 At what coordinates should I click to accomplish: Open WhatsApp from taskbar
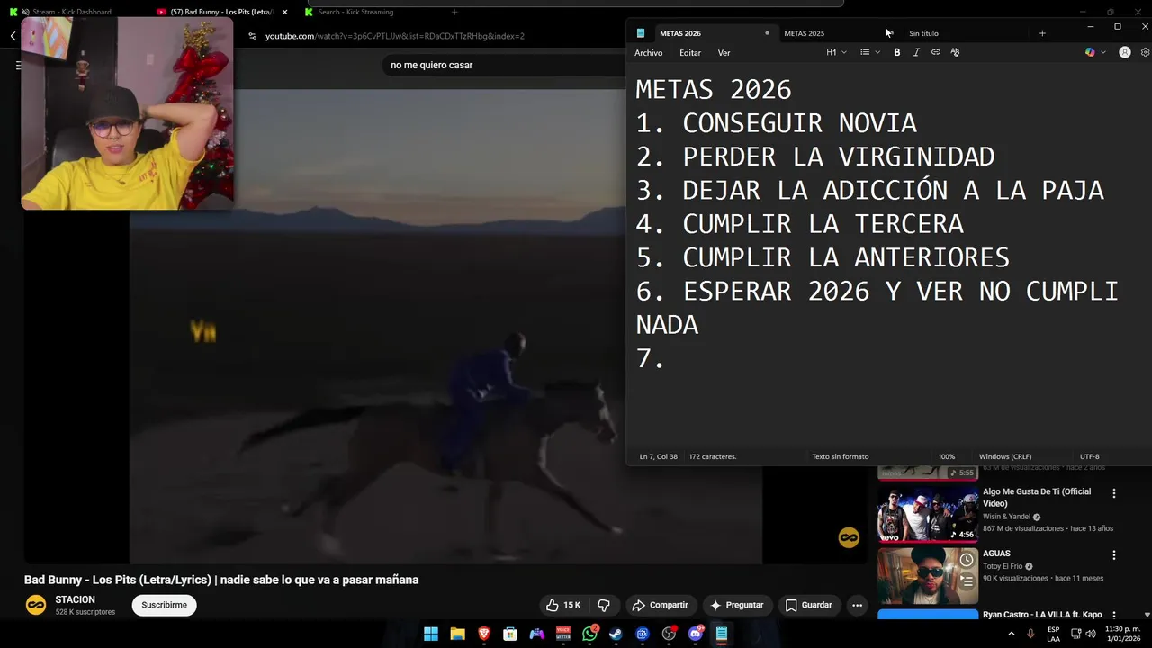tap(589, 634)
